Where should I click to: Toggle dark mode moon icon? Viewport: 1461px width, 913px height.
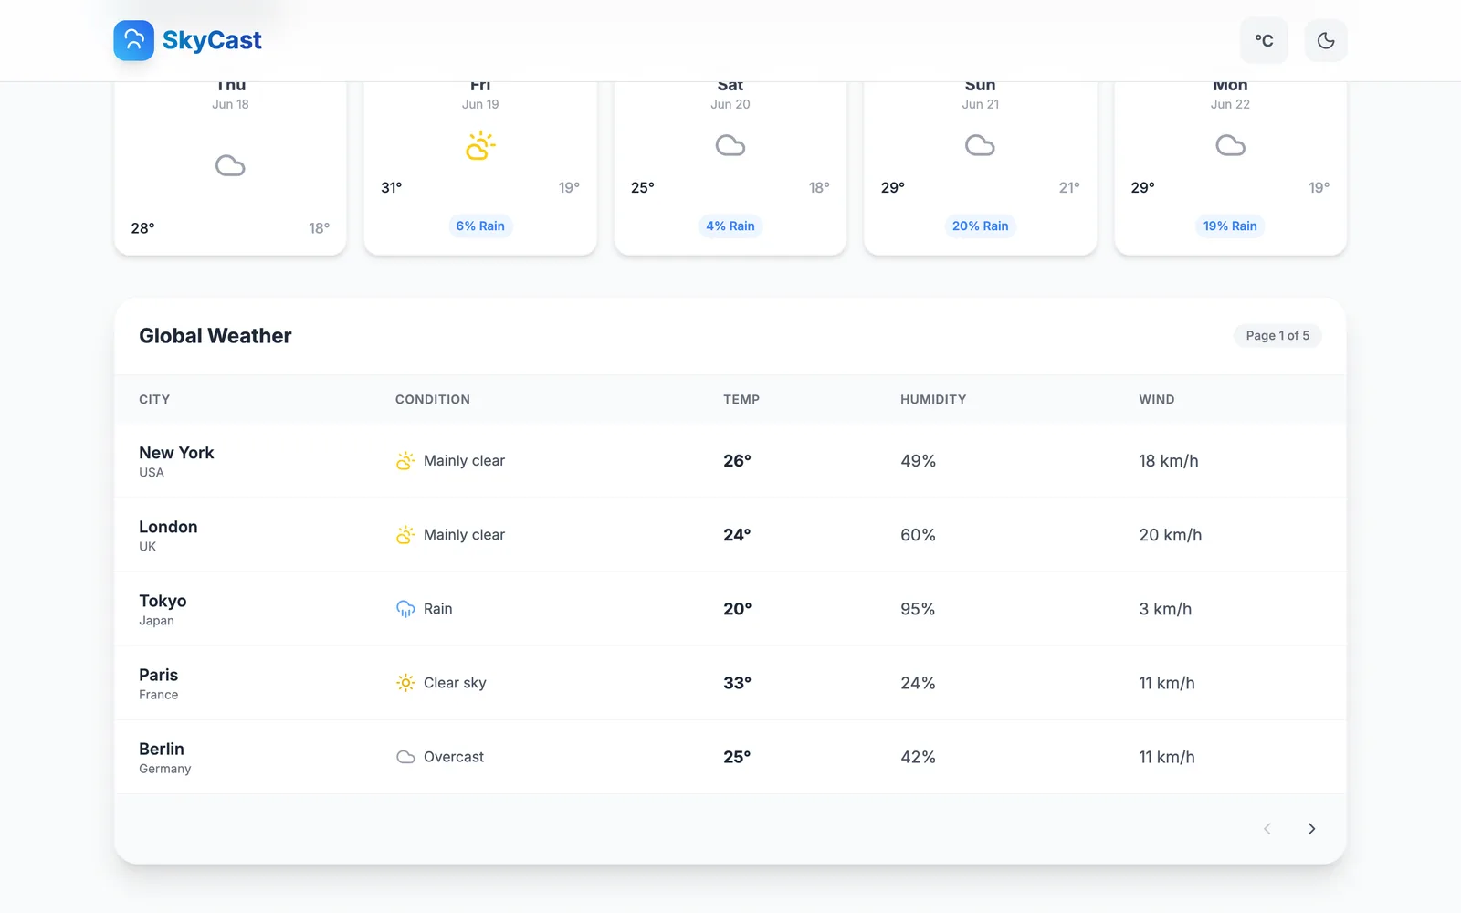coord(1326,40)
